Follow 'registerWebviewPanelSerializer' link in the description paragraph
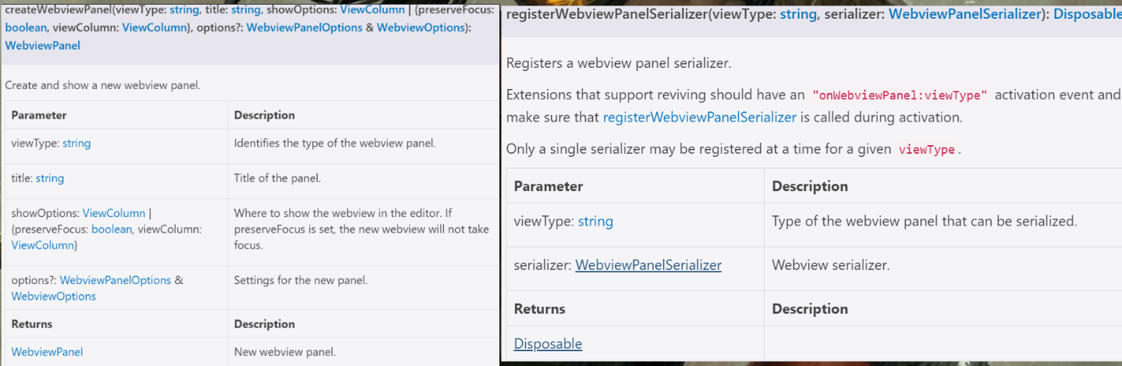 click(699, 118)
